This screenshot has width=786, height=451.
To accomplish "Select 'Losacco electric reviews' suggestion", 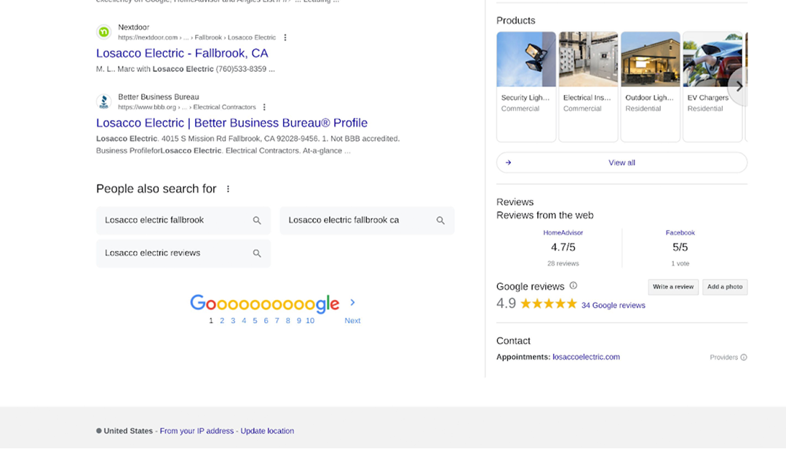I will [183, 253].
